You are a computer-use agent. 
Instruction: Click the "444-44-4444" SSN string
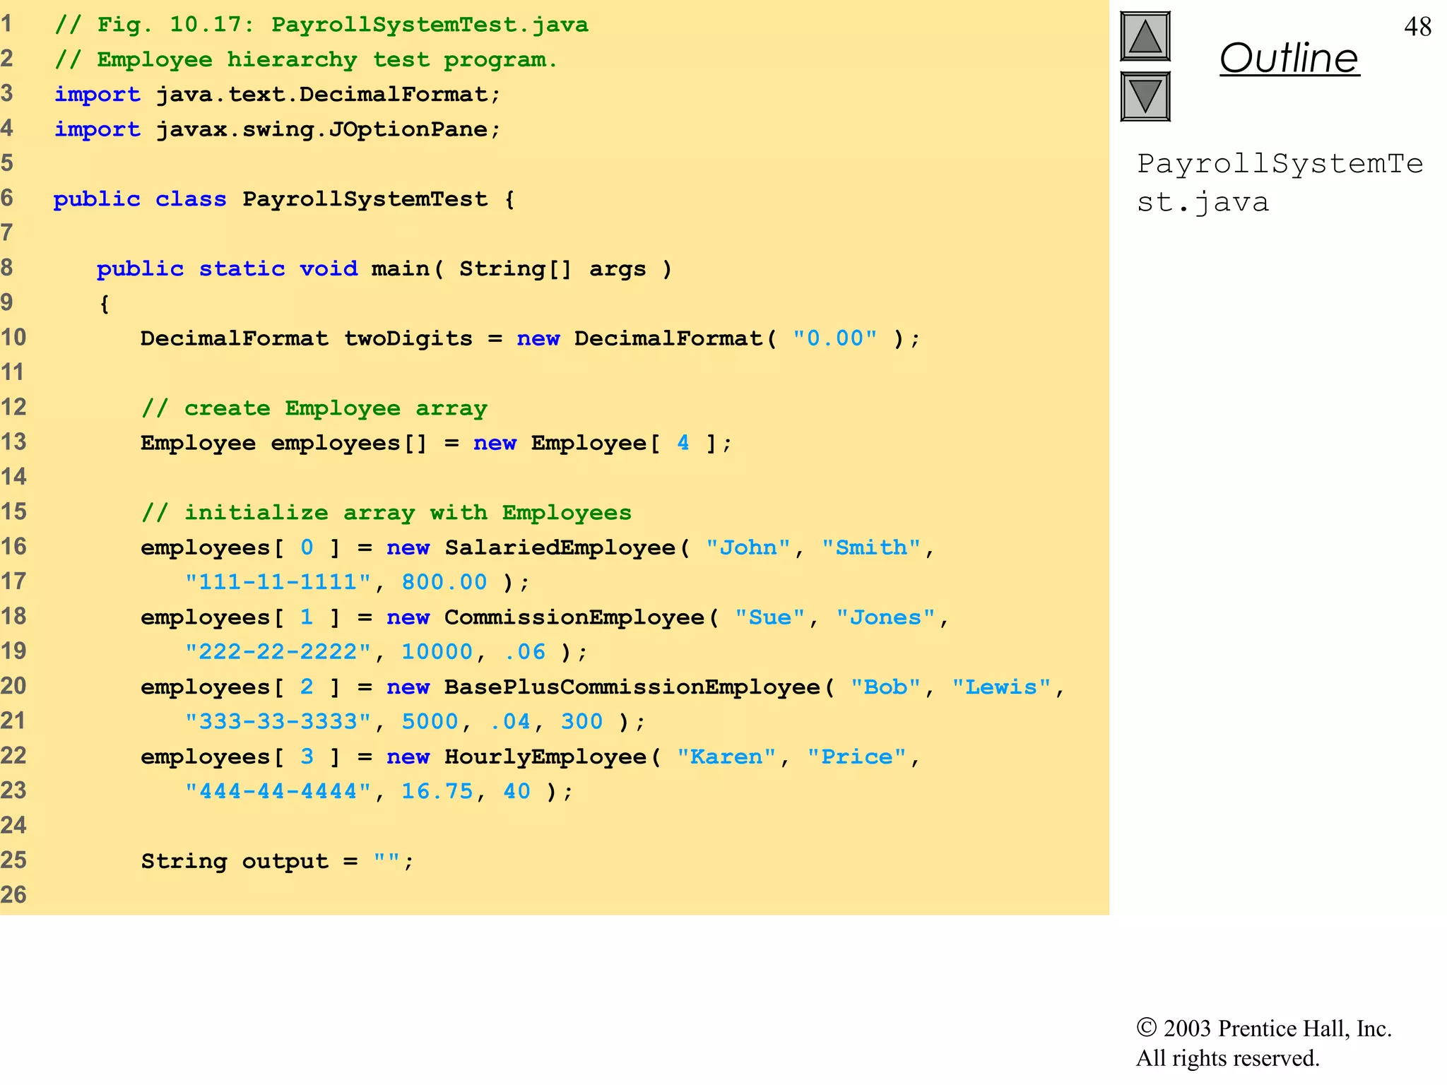pos(278,791)
